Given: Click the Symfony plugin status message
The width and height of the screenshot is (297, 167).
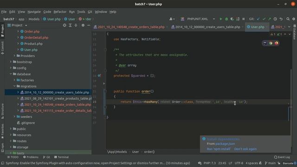Looking at the screenshot, I should point(98,163).
